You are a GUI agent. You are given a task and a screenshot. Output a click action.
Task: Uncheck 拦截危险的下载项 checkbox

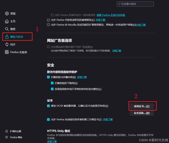(x=52, y=83)
